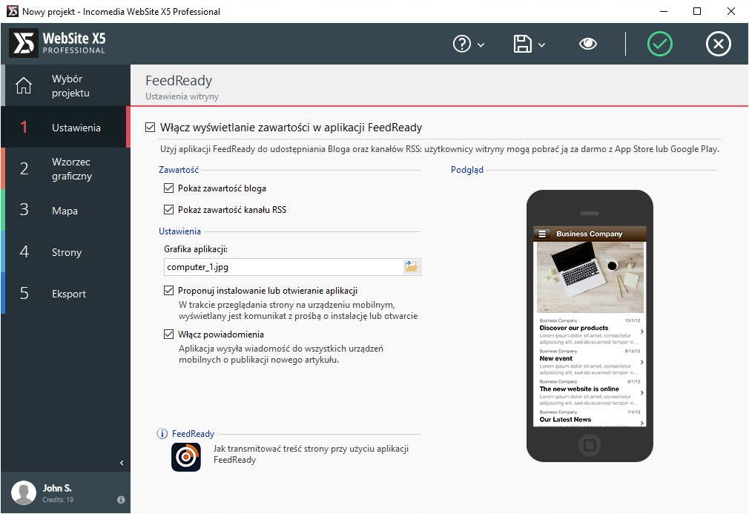Click the chevron beside New event
The width and height of the screenshot is (749, 514).
tap(642, 362)
